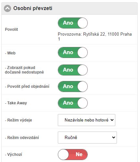Open the Režim odevzdání dropdown showing Ručně
Screen dimensions: 140x162
pos(87,138)
